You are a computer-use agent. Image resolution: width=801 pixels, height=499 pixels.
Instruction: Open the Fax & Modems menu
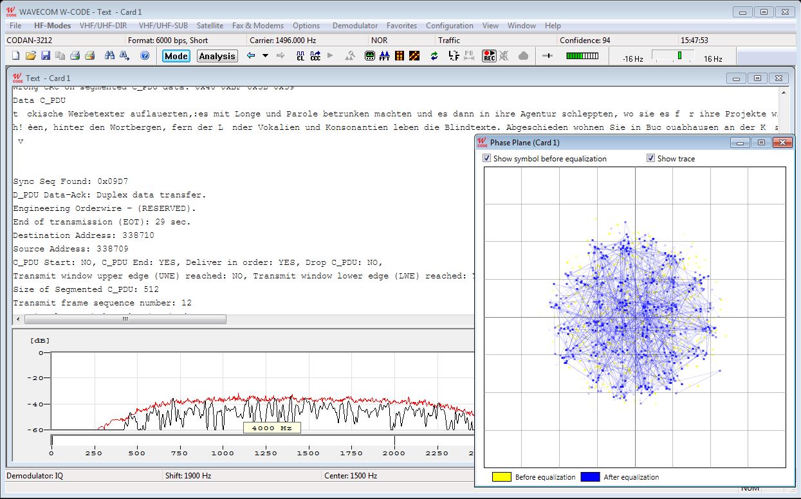(x=258, y=26)
